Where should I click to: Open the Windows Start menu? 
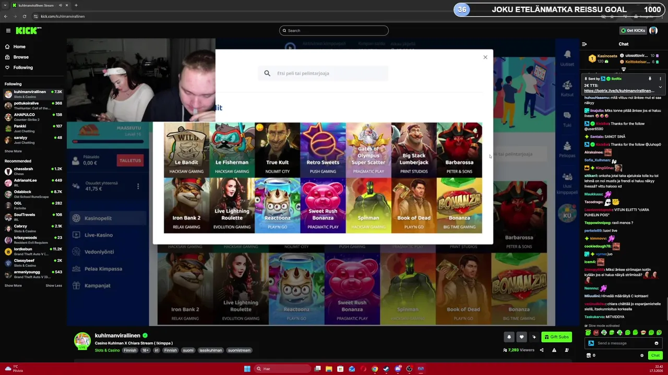247,369
